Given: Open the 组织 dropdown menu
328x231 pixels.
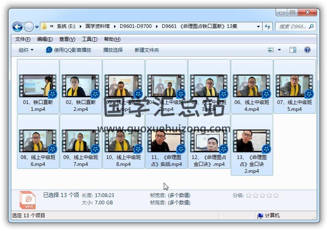Looking at the screenshot, I should pyautogui.click(x=26, y=50).
